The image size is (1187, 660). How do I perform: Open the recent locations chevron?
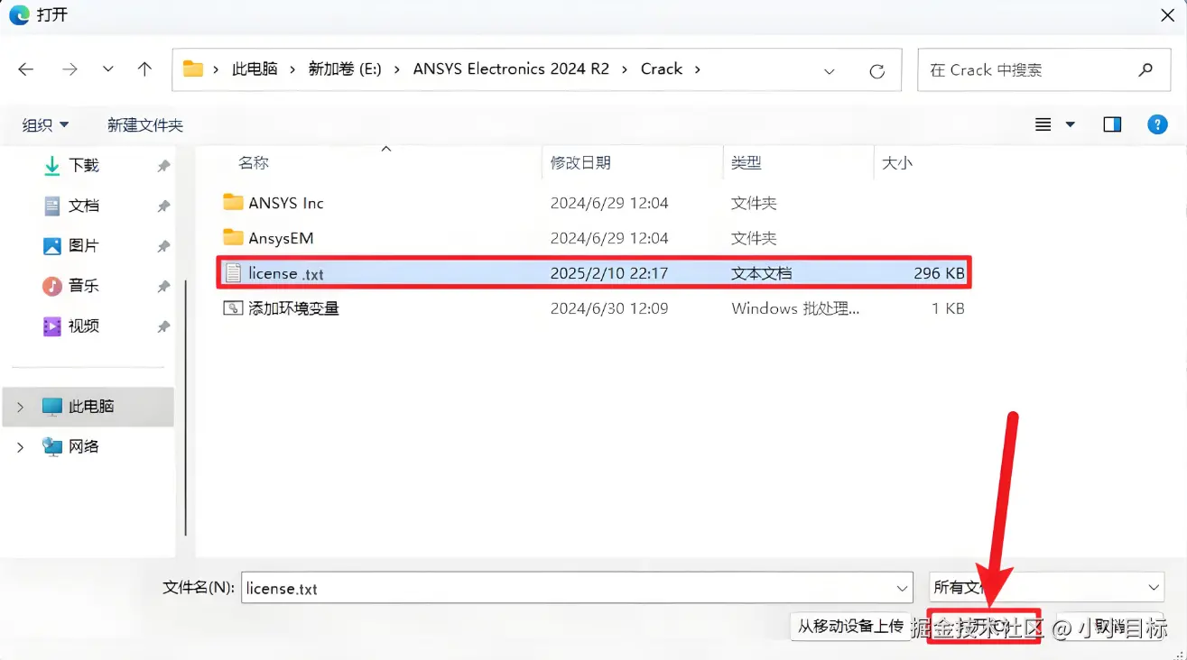pyautogui.click(x=108, y=69)
